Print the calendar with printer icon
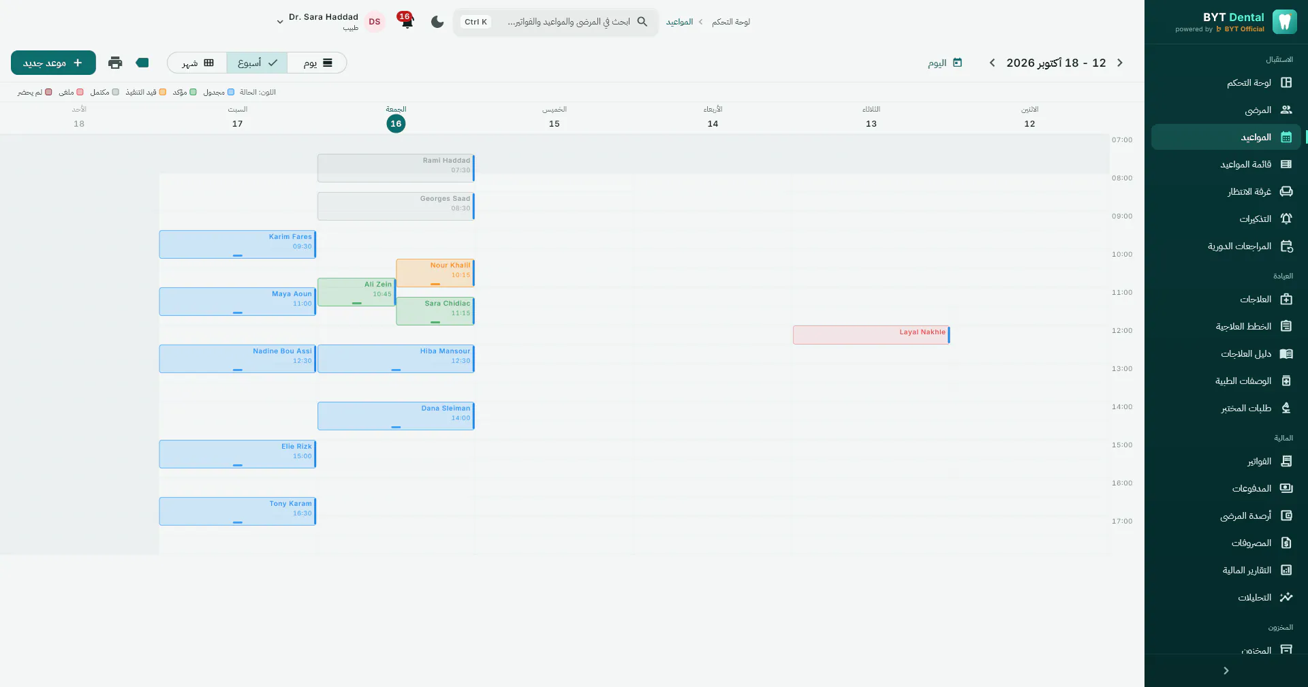1308x687 pixels. click(115, 63)
